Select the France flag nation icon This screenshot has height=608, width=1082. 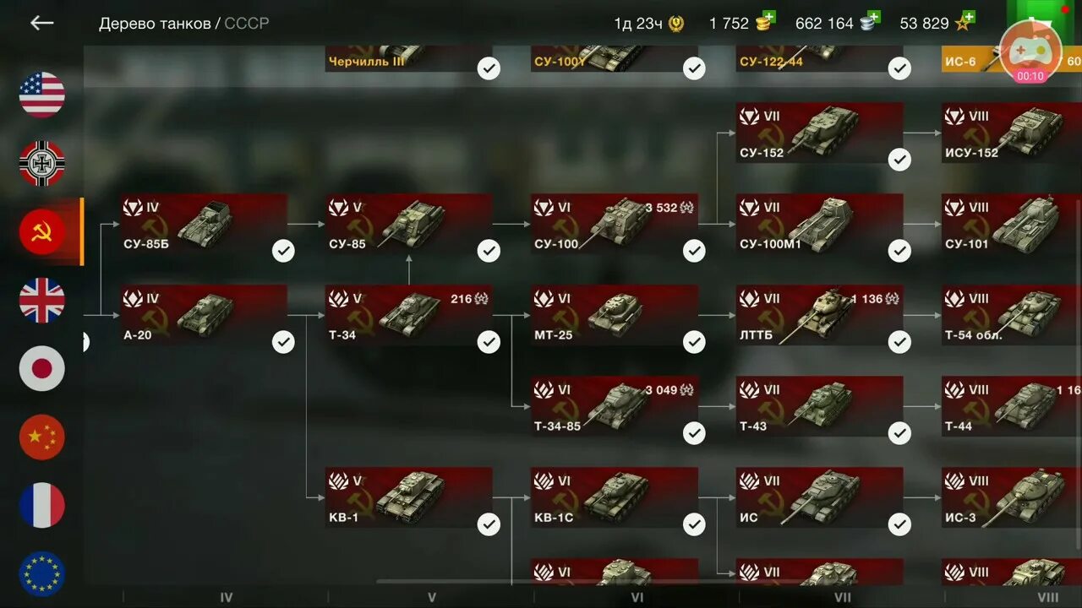click(x=42, y=505)
